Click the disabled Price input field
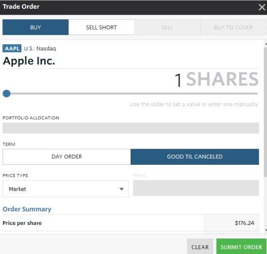 point(196,188)
